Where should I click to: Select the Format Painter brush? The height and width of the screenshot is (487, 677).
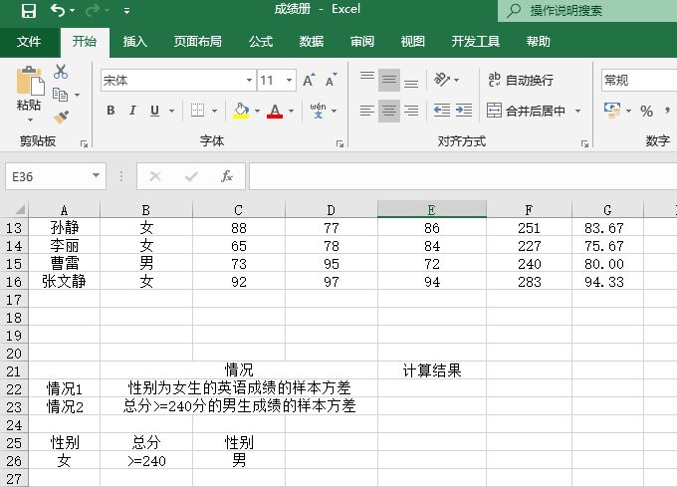point(61,117)
